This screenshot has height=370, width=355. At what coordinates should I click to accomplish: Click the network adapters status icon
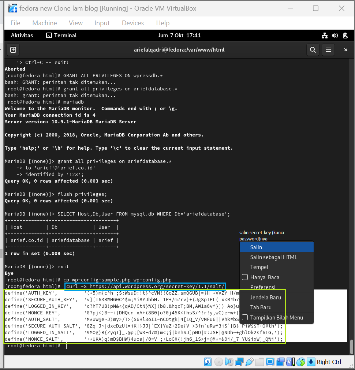coord(239,362)
